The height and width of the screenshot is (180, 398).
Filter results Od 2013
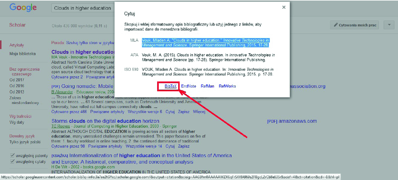[x=17, y=92]
